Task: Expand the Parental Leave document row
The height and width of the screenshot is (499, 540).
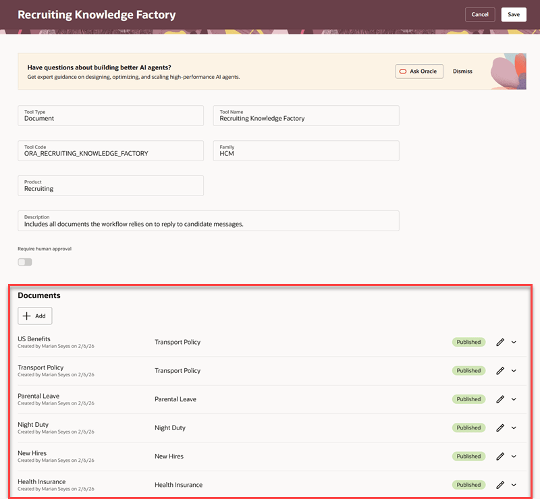Action: (514, 399)
